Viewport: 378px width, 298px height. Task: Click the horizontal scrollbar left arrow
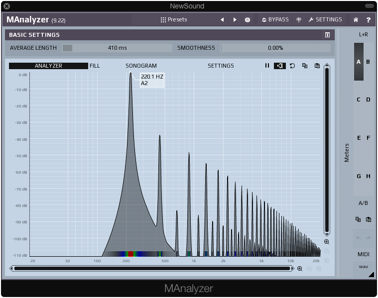(x=11, y=268)
